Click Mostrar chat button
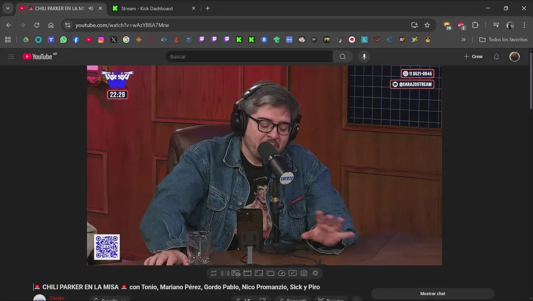The image size is (533, 301). pyautogui.click(x=433, y=293)
